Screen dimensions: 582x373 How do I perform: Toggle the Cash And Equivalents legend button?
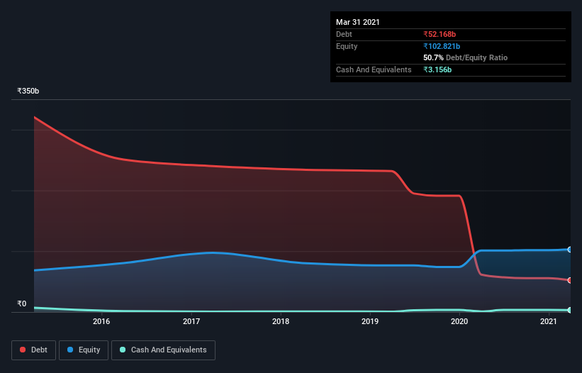(163, 350)
